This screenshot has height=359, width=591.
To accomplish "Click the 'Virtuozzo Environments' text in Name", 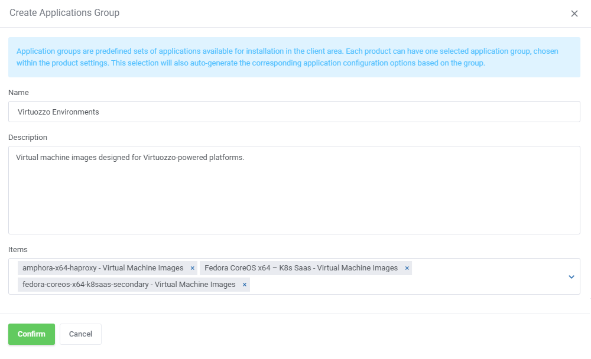I will [59, 112].
